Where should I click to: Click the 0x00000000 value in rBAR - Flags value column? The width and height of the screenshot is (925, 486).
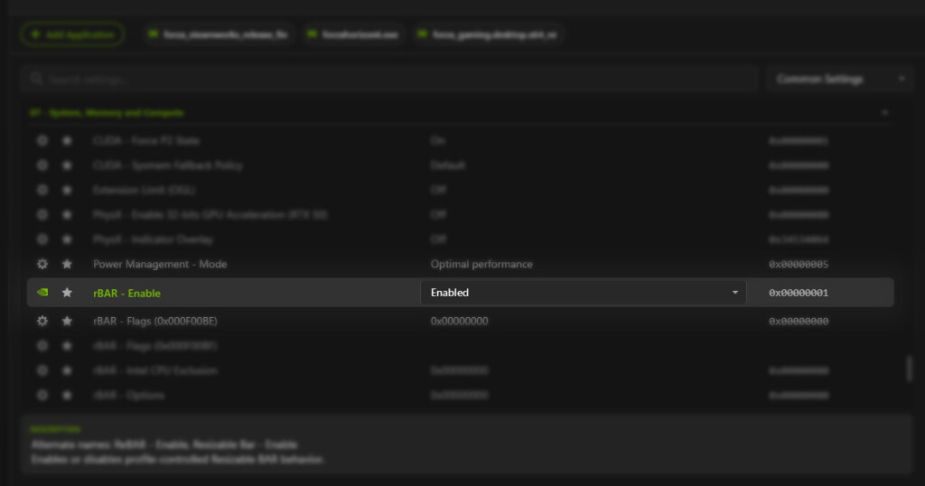click(x=460, y=321)
